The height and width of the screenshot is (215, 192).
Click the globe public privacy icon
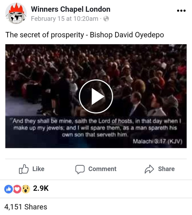[106, 19]
